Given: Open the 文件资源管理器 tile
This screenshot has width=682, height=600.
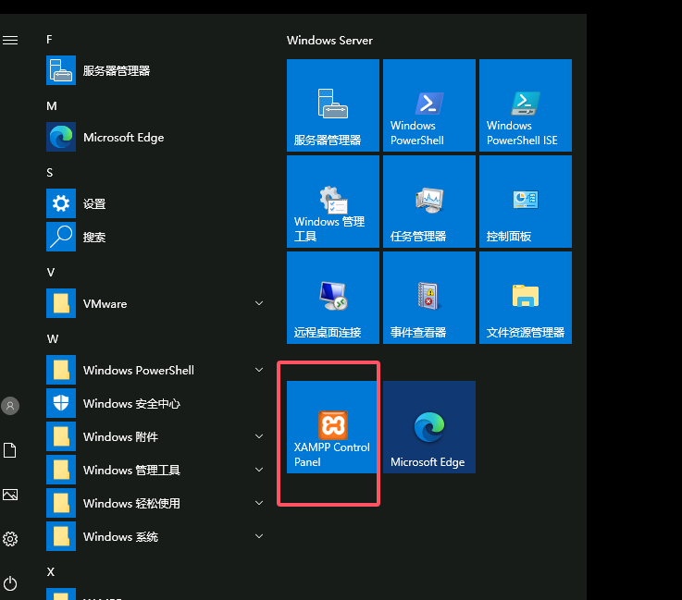Looking at the screenshot, I should tap(525, 298).
